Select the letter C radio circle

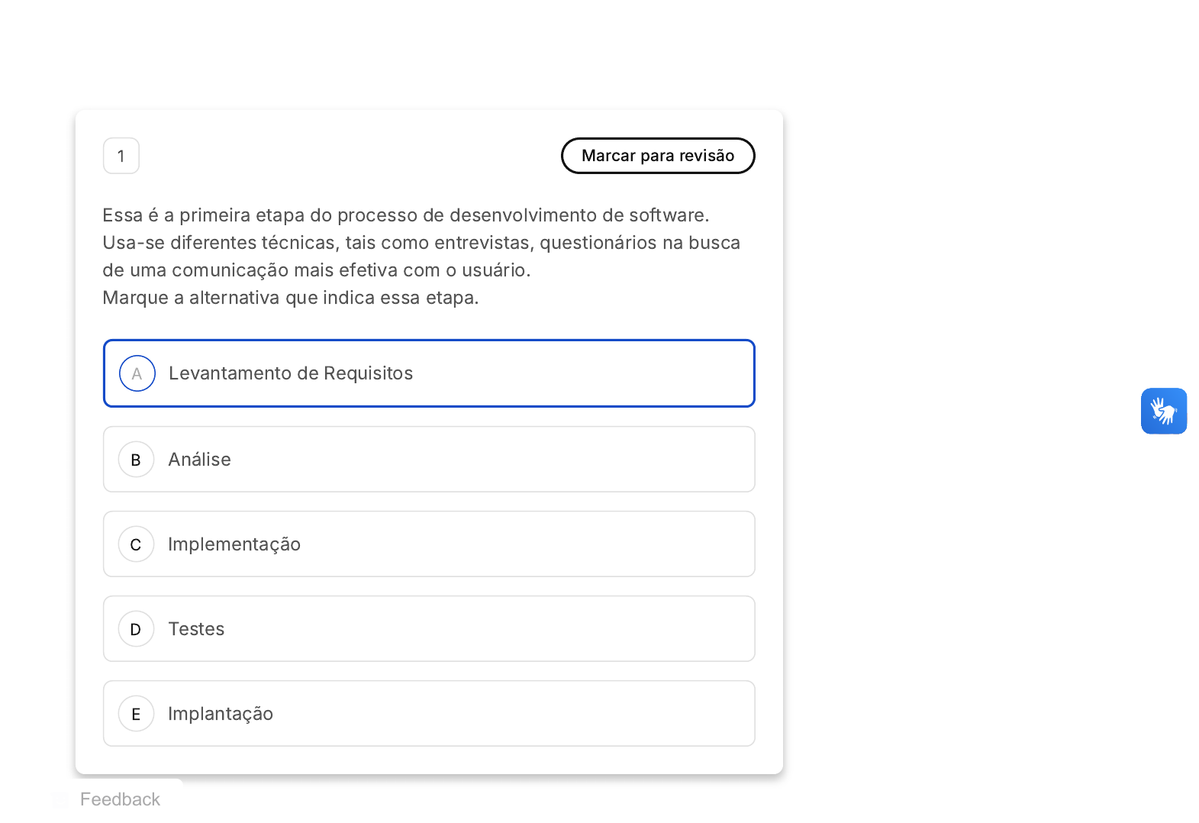[x=137, y=544]
